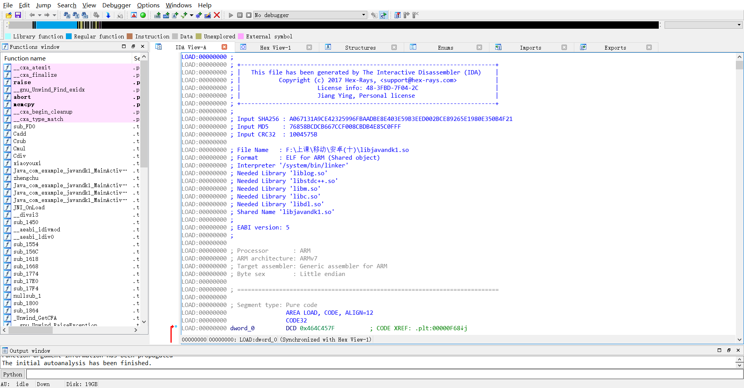Open the Debugger menu
This screenshot has height=388, width=744.
116,5
